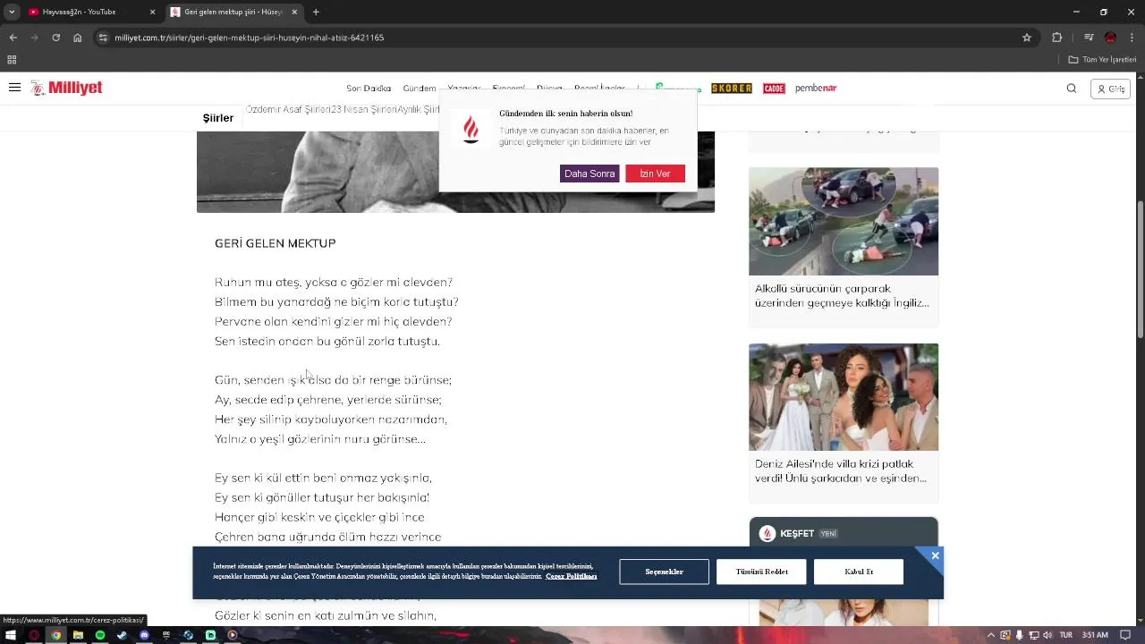Click Seçenekler in cookie banner
1145x644 pixels.
tap(664, 572)
